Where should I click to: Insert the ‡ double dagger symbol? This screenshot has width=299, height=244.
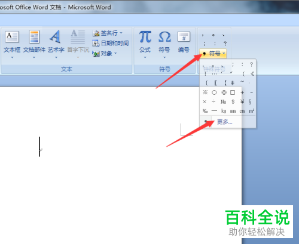[x=233, y=83]
